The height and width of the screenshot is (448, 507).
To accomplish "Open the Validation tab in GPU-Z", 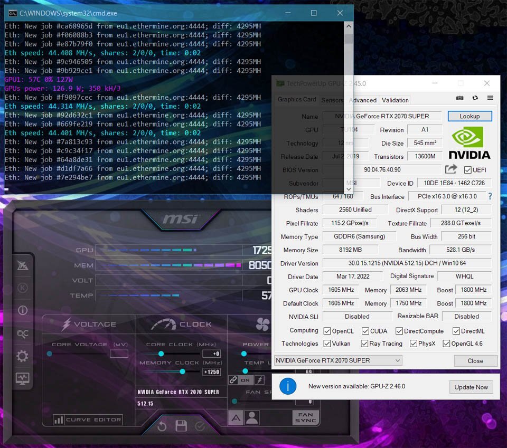I will click(395, 100).
